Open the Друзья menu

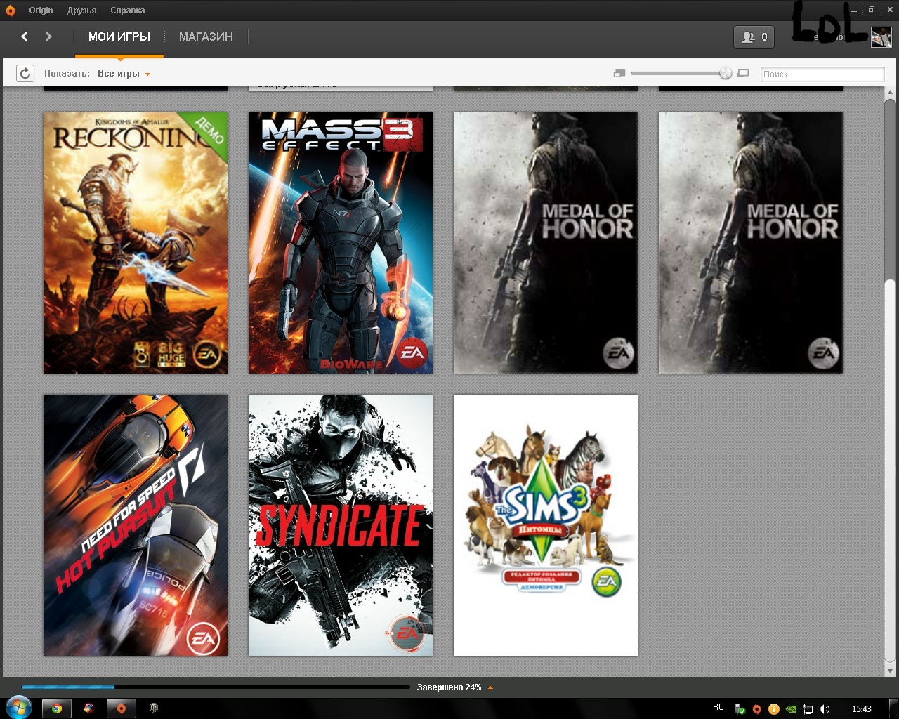[x=82, y=11]
